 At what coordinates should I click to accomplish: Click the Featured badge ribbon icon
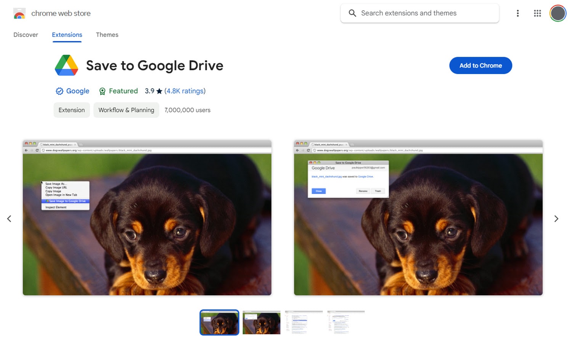tap(102, 91)
